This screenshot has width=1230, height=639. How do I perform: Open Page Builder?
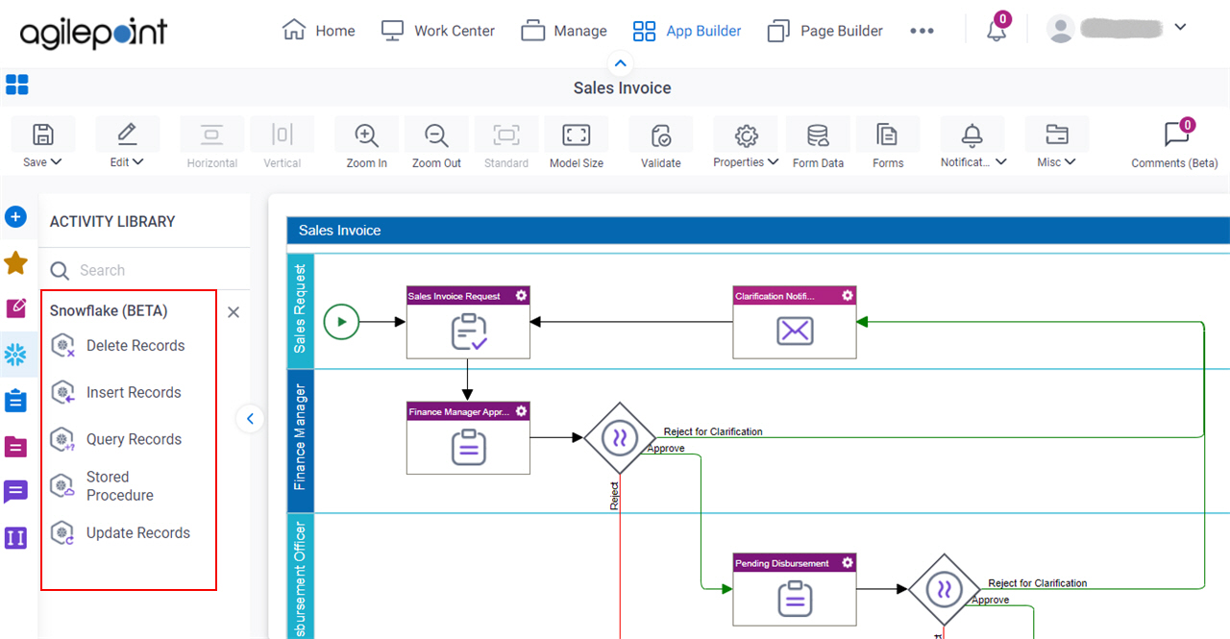tap(824, 31)
